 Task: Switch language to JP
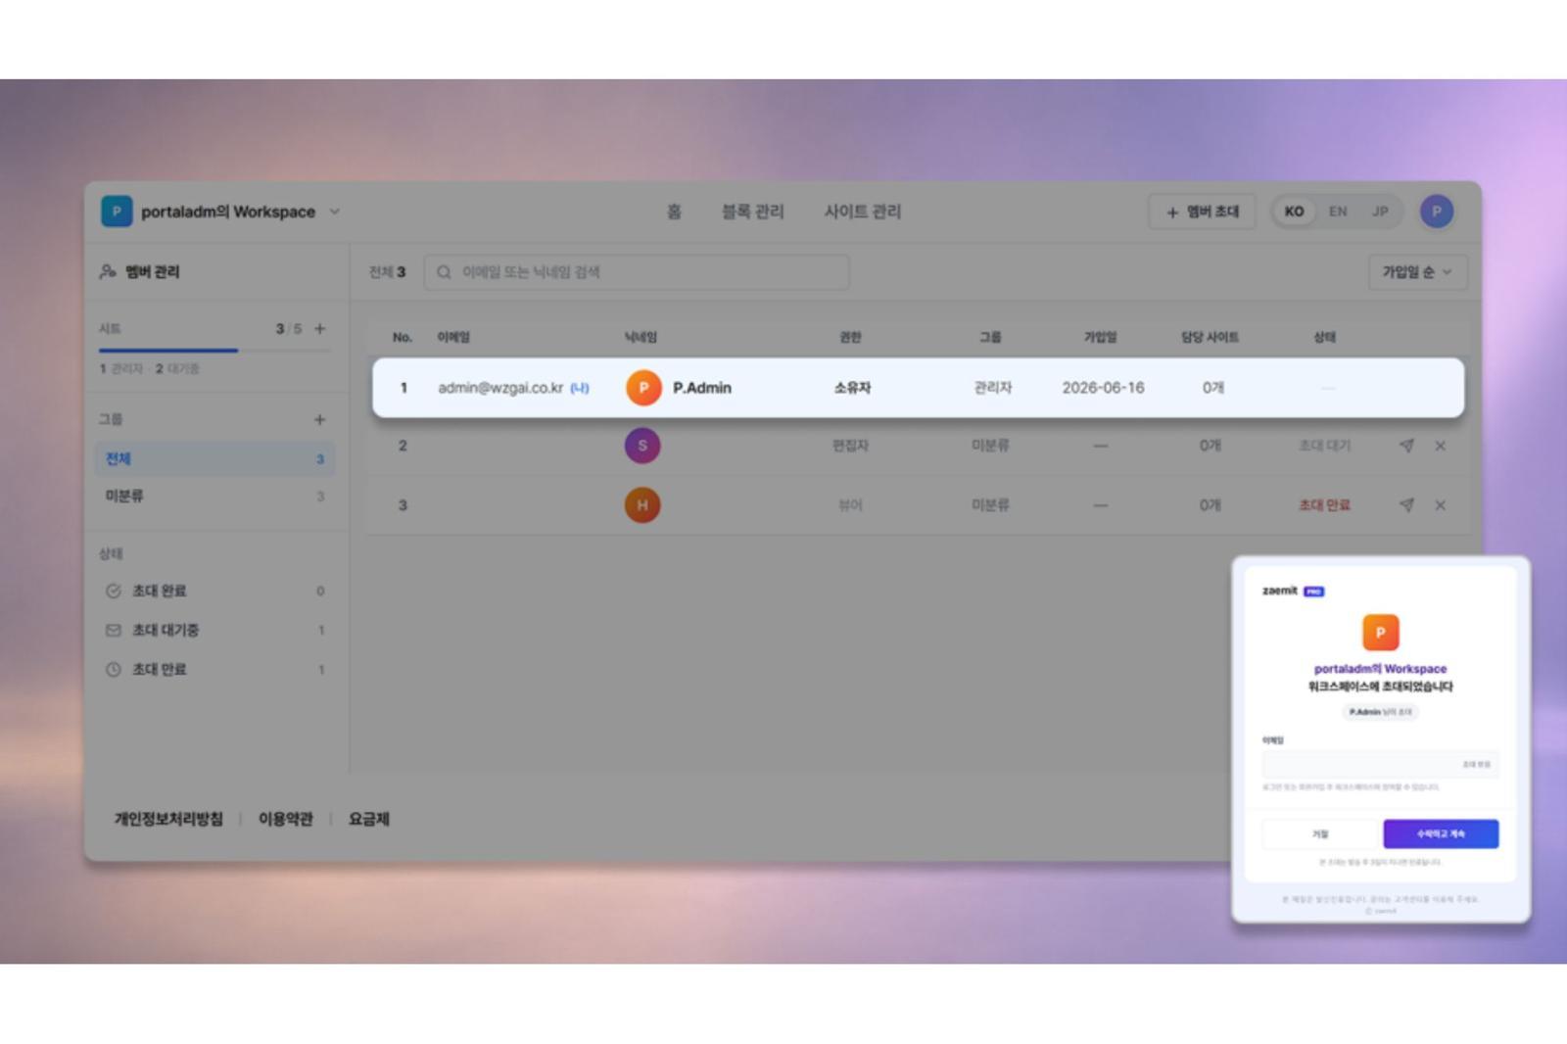pos(1380,212)
